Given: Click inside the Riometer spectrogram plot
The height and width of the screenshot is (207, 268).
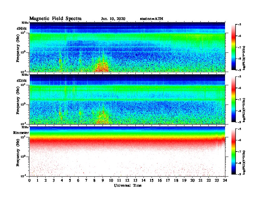Looking at the screenshot, I should pyautogui.click(x=127, y=152).
